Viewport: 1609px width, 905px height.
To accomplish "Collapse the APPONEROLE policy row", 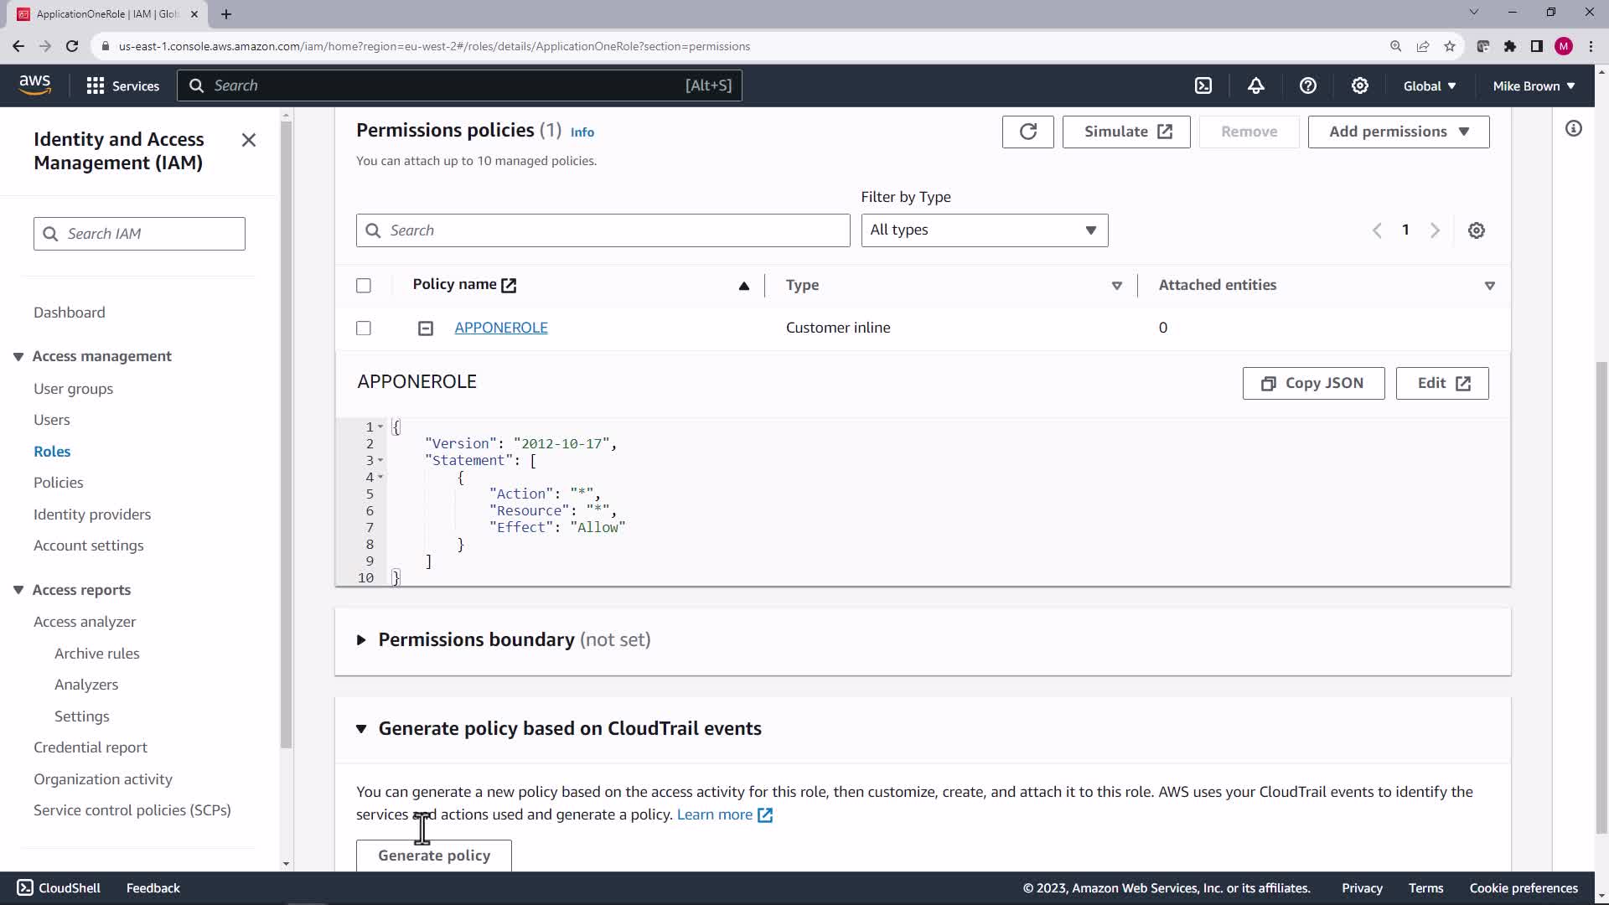I will (426, 328).
